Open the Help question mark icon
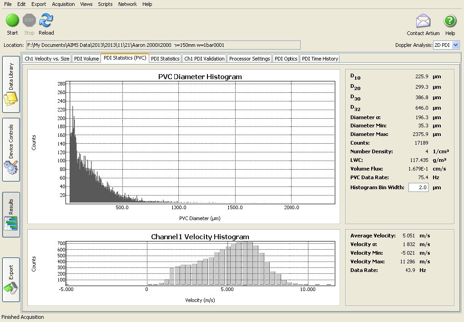This screenshot has width=464, height=322. tap(450, 21)
